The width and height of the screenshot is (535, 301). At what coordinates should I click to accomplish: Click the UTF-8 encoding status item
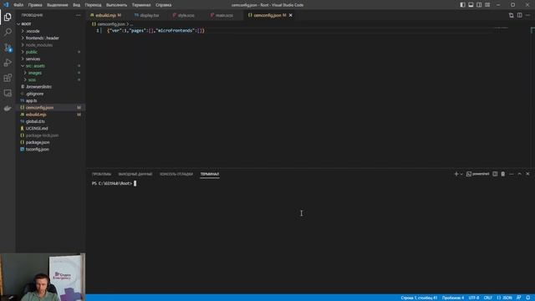click(x=474, y=298)
